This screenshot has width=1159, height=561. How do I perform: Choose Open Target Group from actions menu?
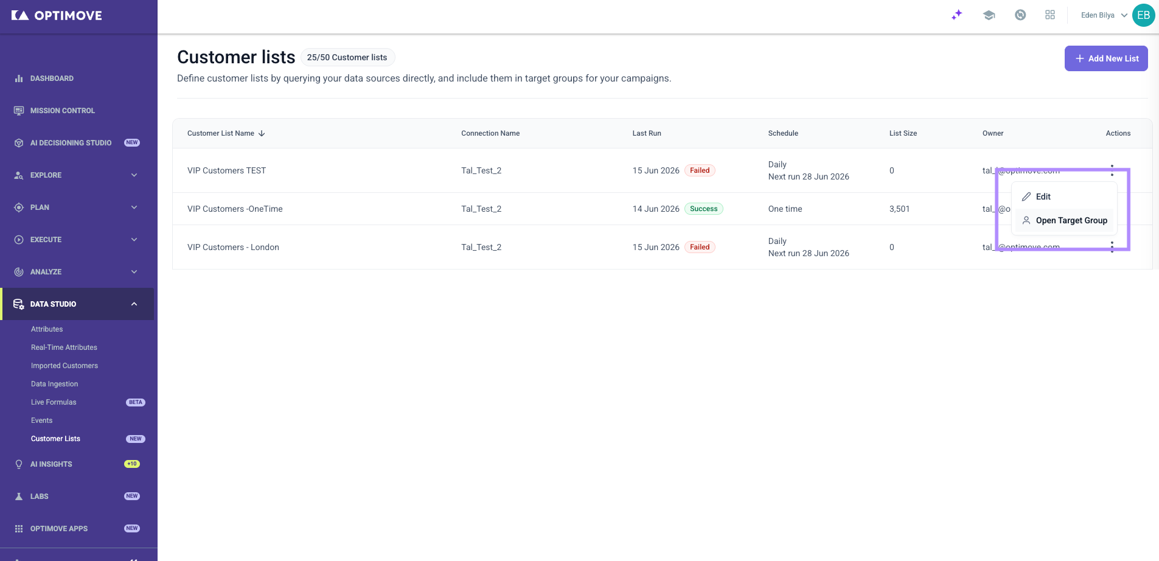(1065, 220)
